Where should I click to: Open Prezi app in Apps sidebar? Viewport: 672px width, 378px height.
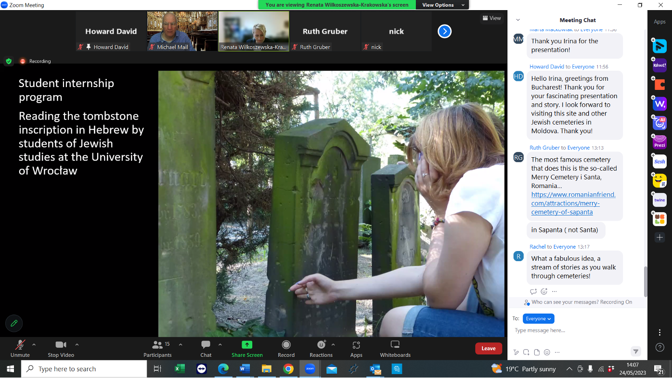pyautogui.click(x=659, y=142)
